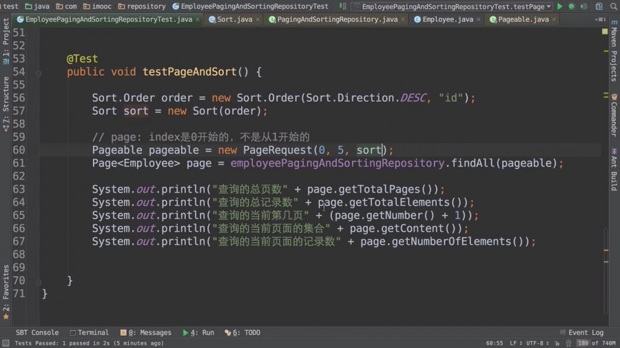Close EmployeePagingAndSortingRepositoryTest.java tab
620x348 pixels.
[197, 19]
